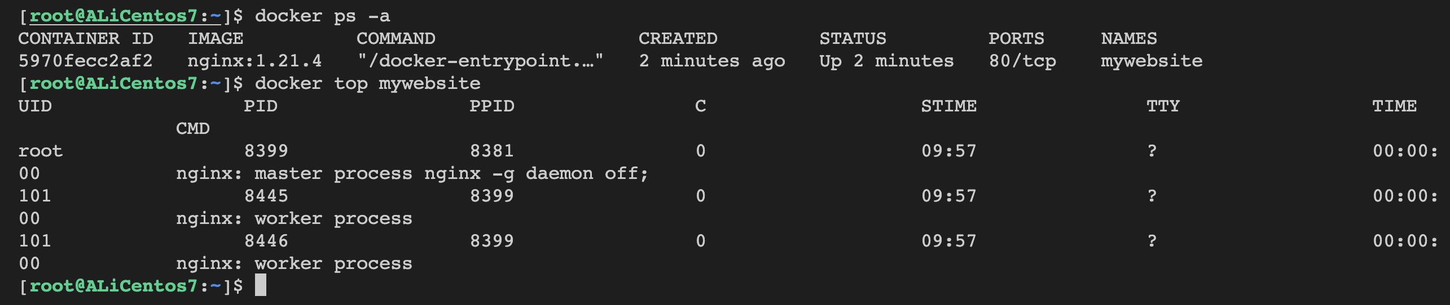Click the 80/tcp port value
Screen dimensions: 1450x305
[x=1022, y=61]
